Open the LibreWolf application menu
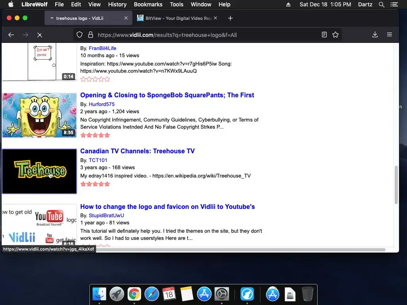 [x=34, y=4]
